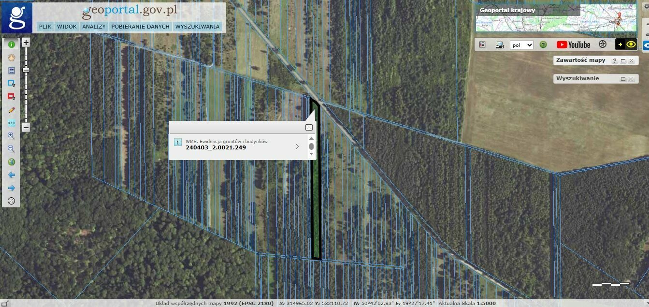649x307 pixels.
Task: Open the WYSZUKIWANIA menu
Action: (197, 27)
